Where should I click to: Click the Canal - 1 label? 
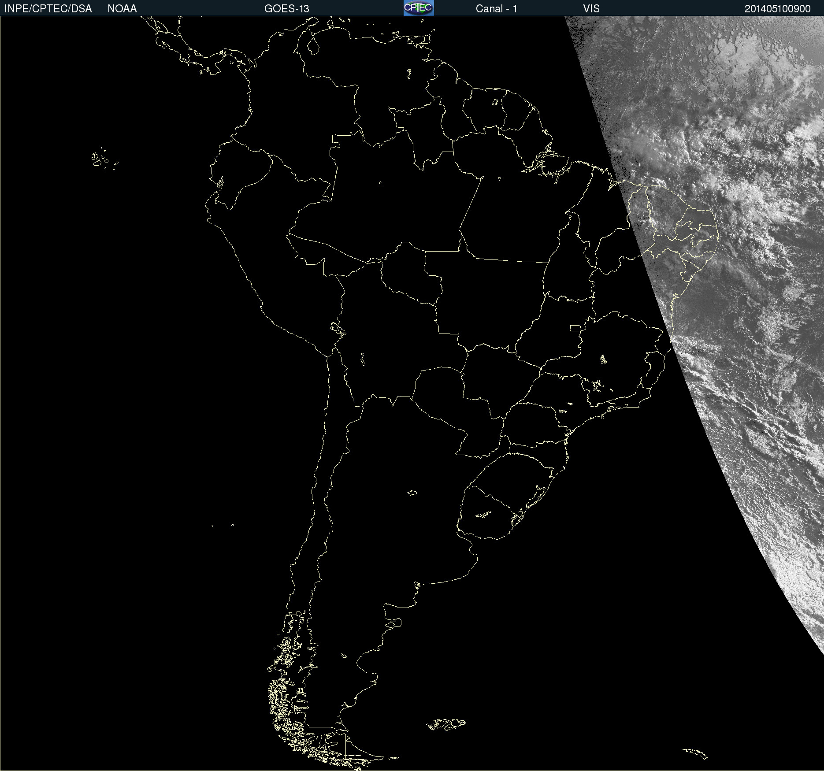pyautogui.click(x=497, y=9)
